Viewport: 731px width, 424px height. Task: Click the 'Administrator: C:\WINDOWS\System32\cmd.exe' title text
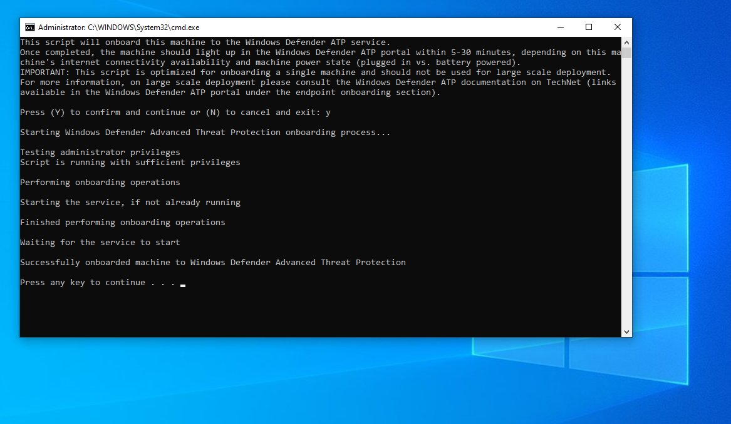pos(119,28)
